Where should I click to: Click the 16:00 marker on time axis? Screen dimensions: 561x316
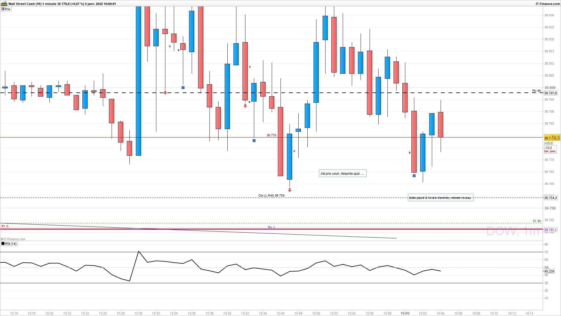tap(405, 313)
